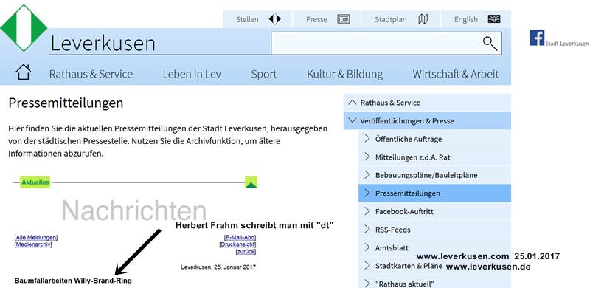Expand the Facebook-Auftritt chevron
The width and height of the screenshot is (590, 288).
coord(367,211)
